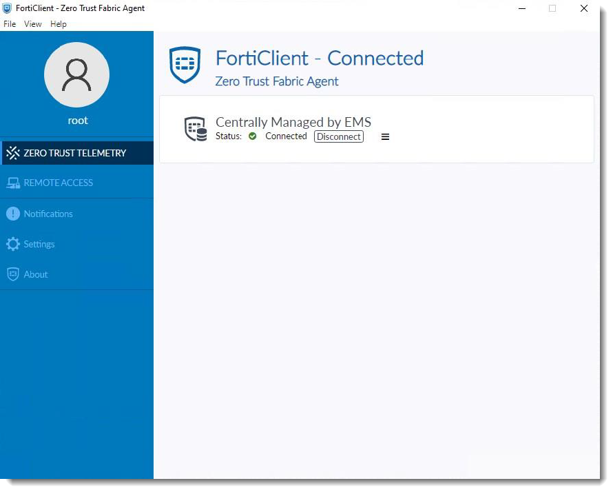Open the About page
The image size is (613, 492).
35,274
